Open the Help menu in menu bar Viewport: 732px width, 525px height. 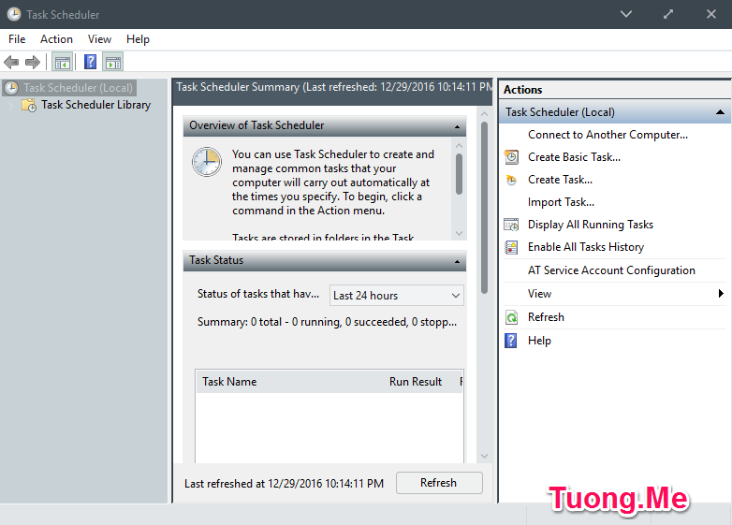coord(138,39)
